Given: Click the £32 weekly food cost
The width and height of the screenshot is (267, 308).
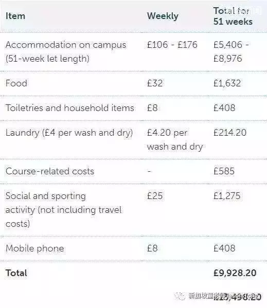Looking at the screenshot, I should click(x=155, y=83).
